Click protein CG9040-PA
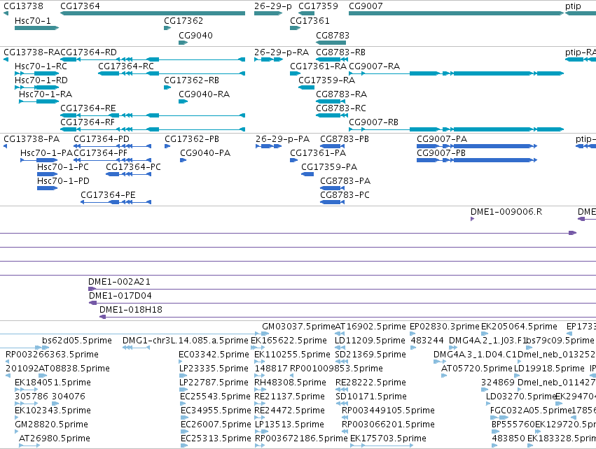This screenshot has width=596, height=449. click(x=183, y=159)
